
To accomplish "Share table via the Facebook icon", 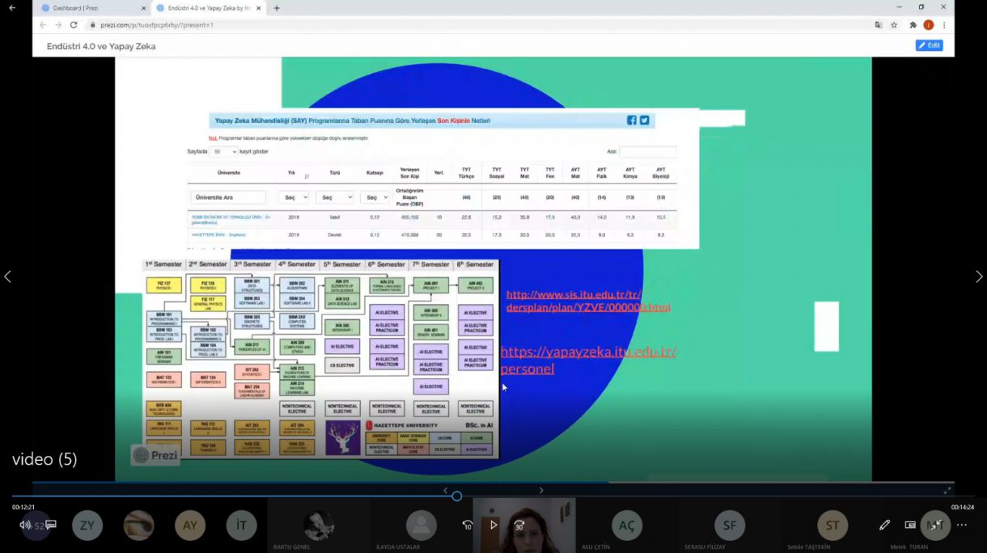I will coord(632,120).
